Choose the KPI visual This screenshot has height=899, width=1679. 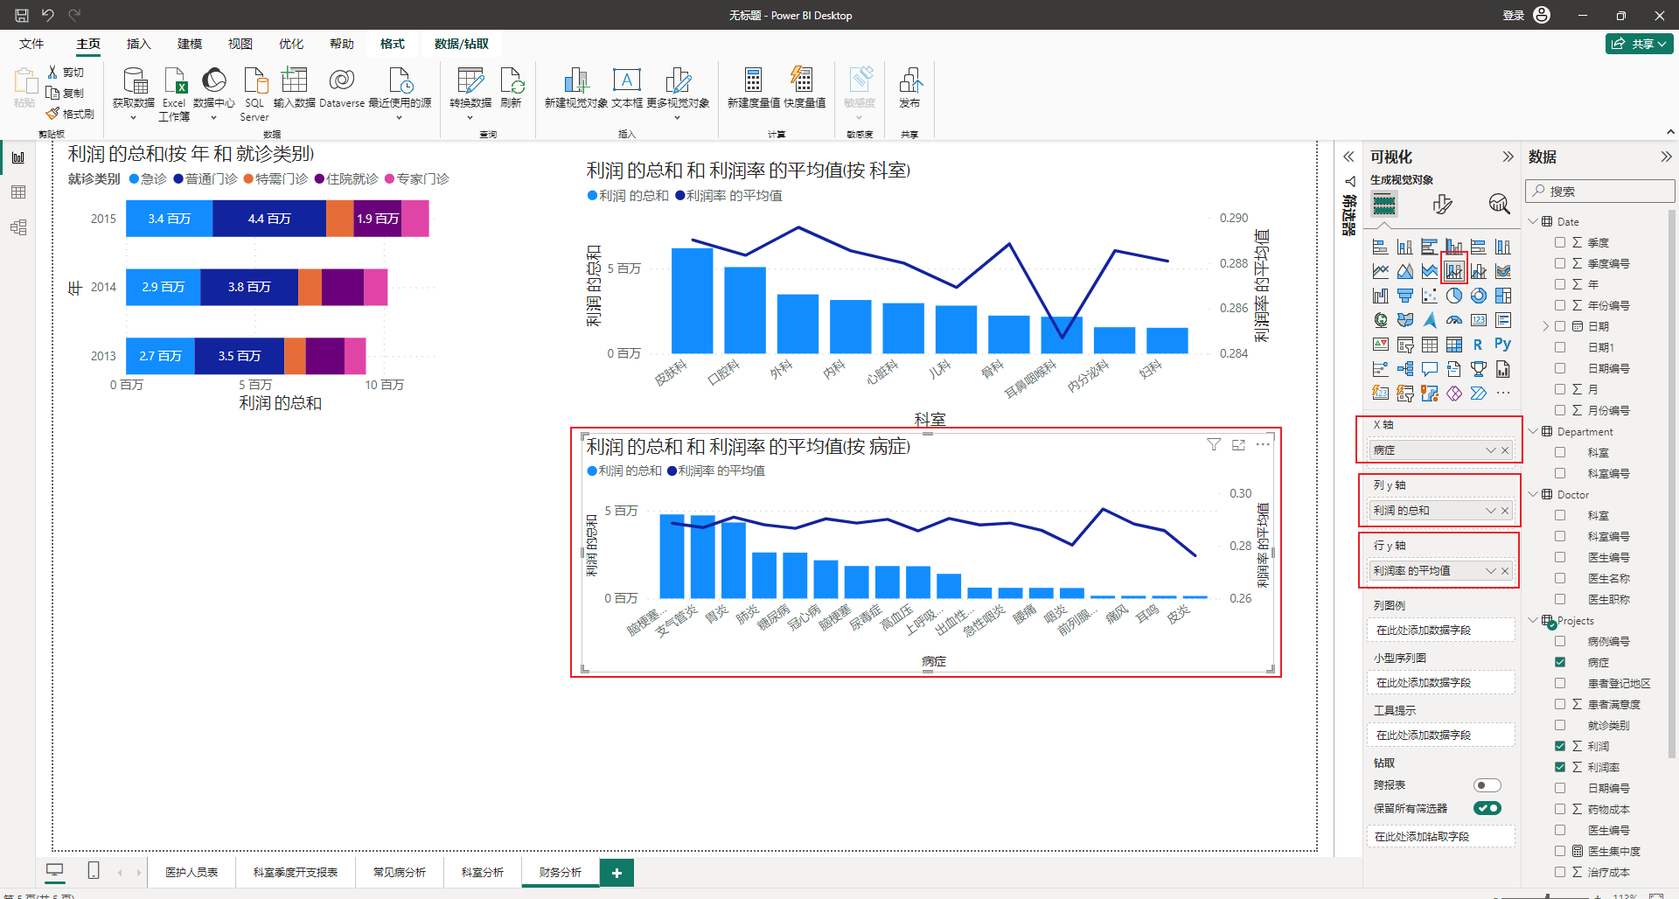pyautogui.click(x=1380, y=345)
